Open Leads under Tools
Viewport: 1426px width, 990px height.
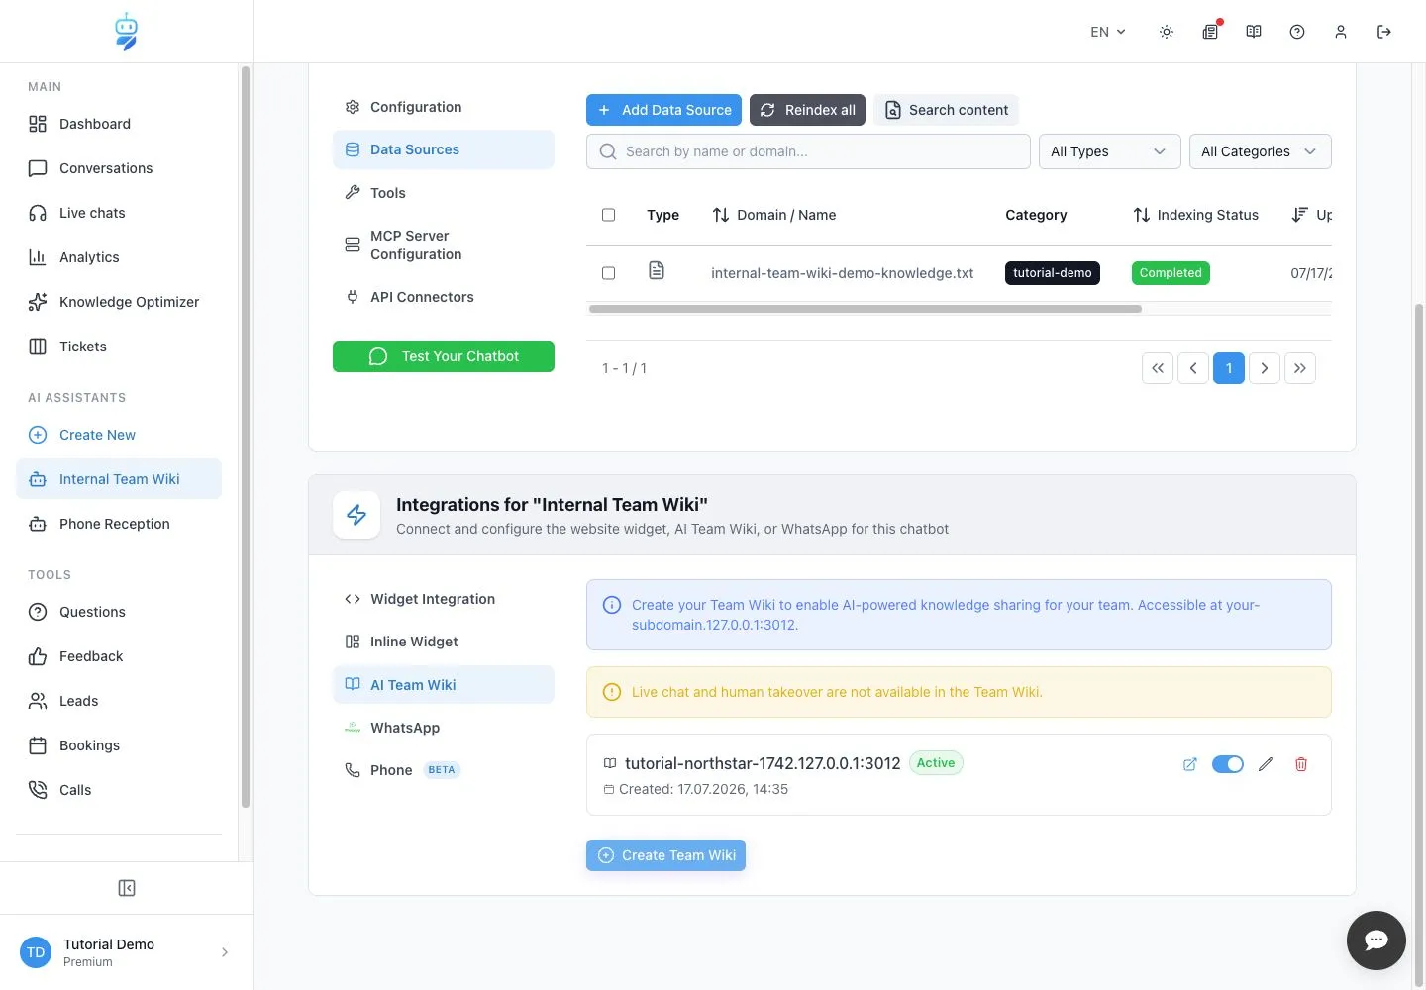[119, 701]
